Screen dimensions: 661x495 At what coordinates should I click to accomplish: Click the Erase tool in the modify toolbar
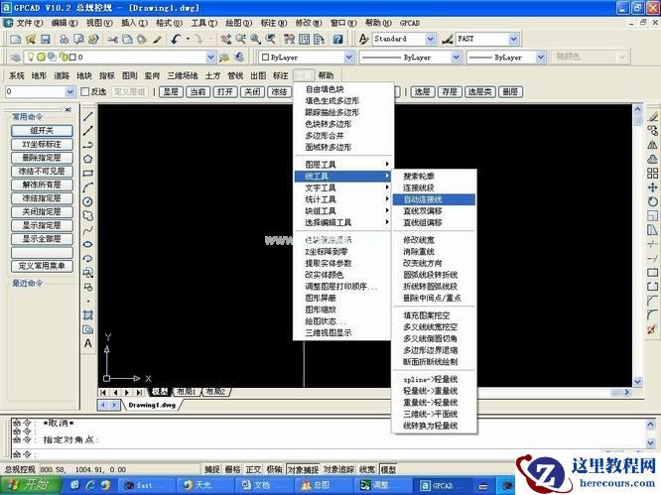tap(653, 116)
